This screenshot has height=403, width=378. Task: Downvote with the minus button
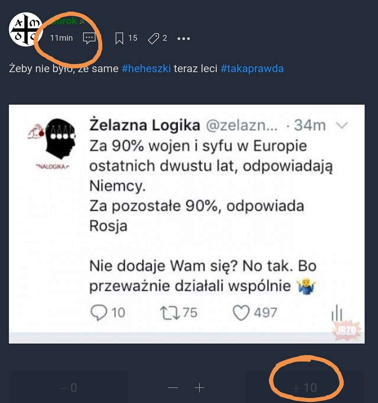(x=173, y=388)
